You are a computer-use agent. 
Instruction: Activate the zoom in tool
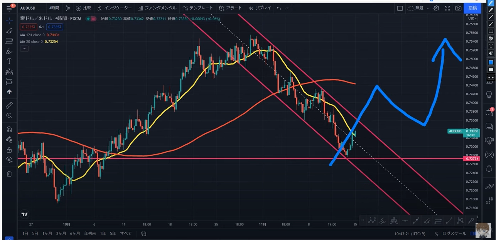point(9,115)
